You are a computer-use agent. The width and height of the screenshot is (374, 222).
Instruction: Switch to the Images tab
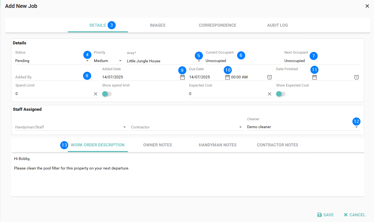pyautogui.click(x=158, y=25)
